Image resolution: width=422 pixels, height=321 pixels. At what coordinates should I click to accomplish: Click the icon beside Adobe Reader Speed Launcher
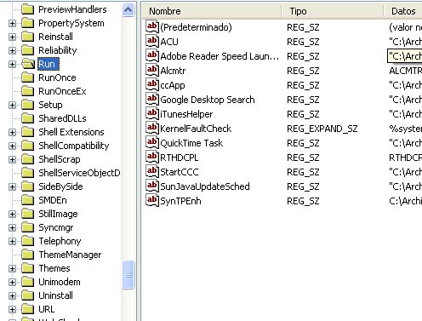[152, 56]
